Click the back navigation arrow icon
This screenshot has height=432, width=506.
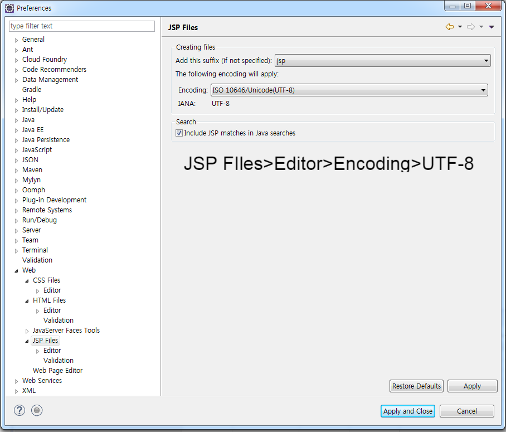point(450,27)
